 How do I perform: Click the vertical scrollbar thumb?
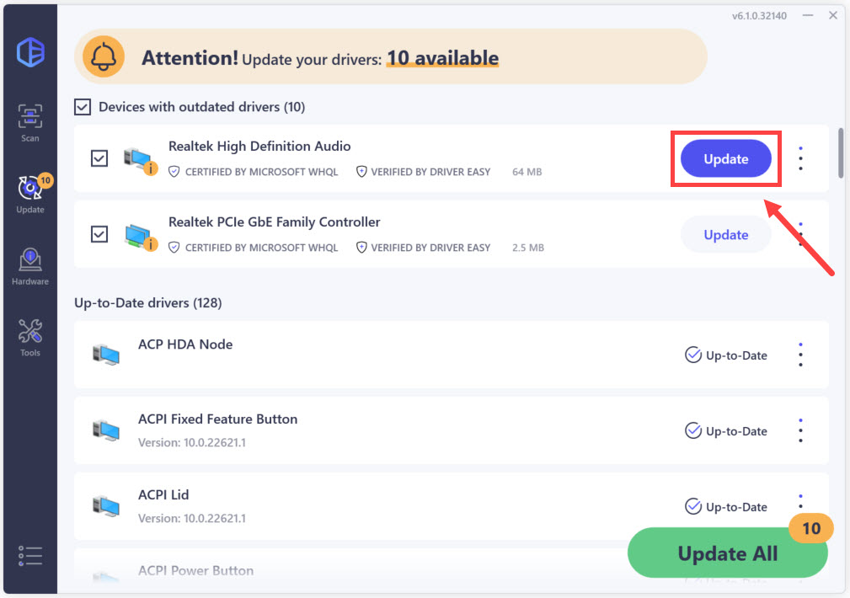click(x=839, y=152)
